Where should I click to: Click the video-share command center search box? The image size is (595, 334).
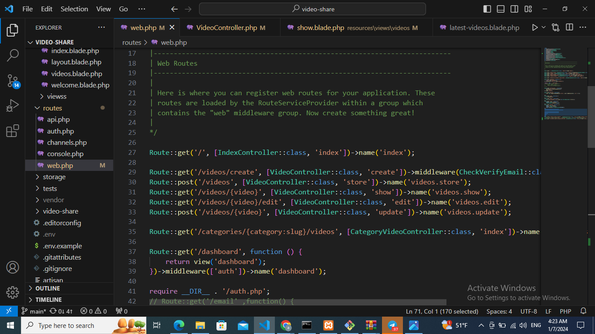click(x=312, y=9)
